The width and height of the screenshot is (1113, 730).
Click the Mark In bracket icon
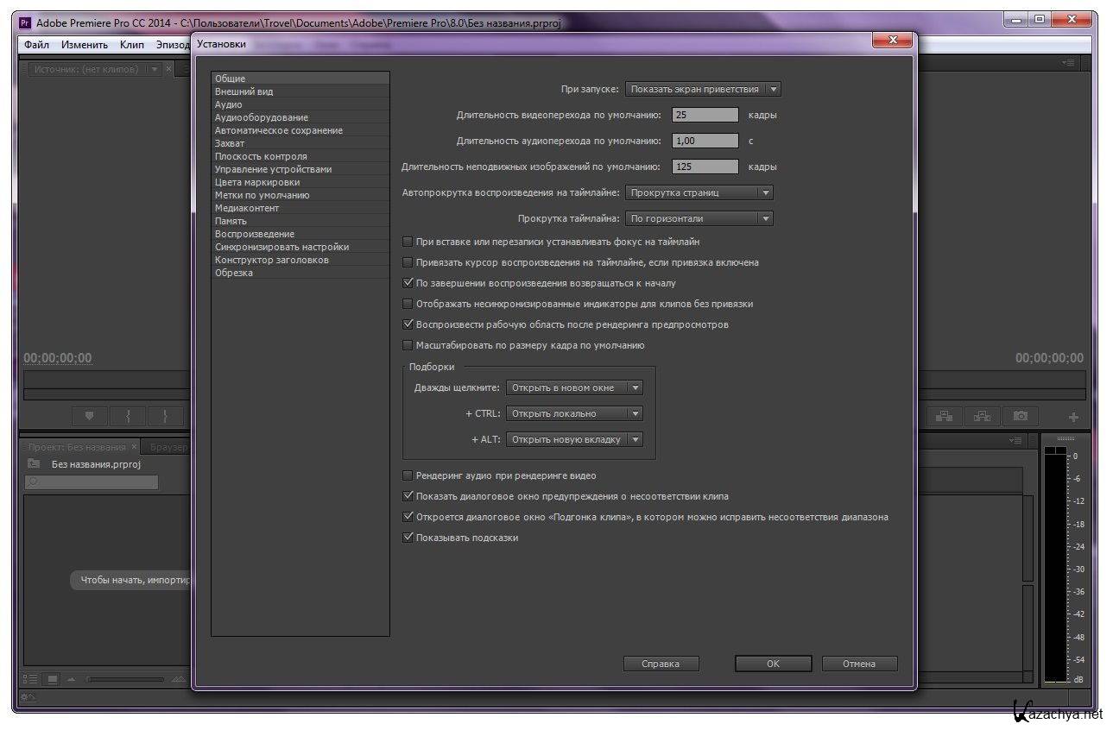[128, 416]
